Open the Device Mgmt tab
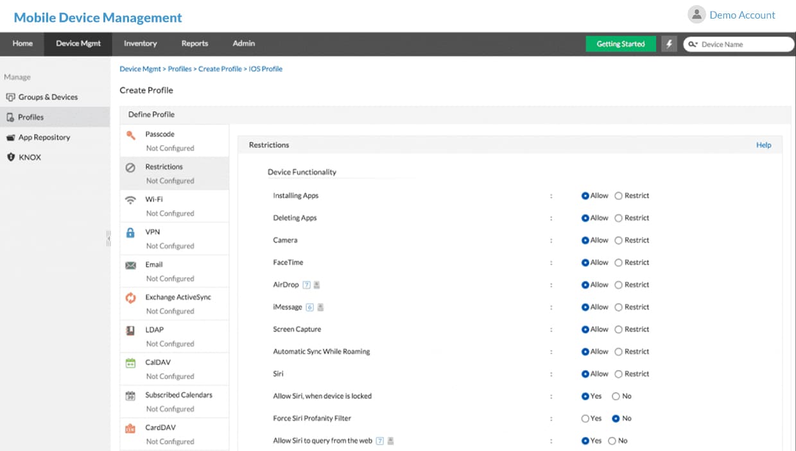 78,44
